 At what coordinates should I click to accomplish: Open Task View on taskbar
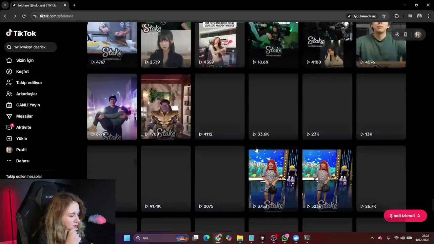tap(196, 238)
